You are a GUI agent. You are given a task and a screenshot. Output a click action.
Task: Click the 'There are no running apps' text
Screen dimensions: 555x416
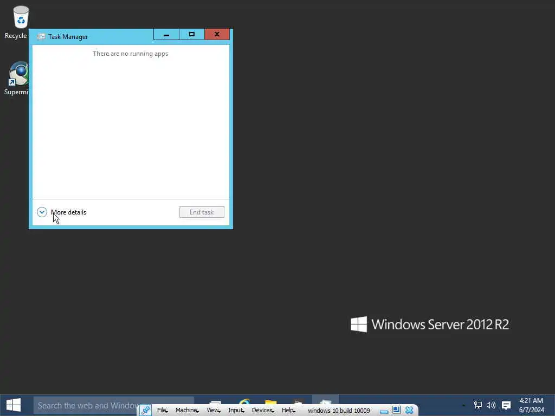click(x=130, y=54)
